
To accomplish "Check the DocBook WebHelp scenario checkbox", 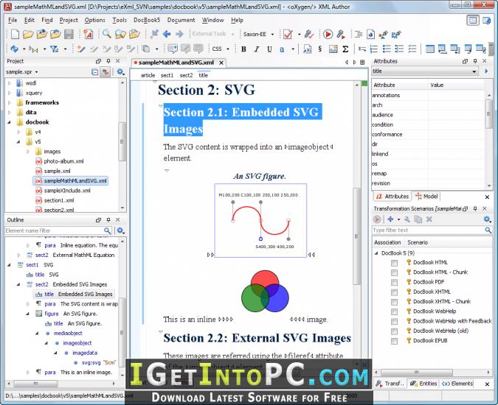I will (394, 311).
